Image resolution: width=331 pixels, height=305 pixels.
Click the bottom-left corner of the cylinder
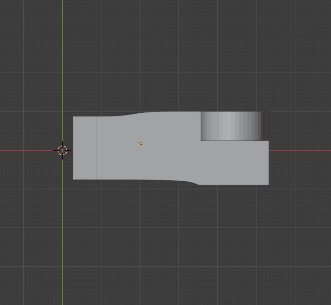click(202, 139)
